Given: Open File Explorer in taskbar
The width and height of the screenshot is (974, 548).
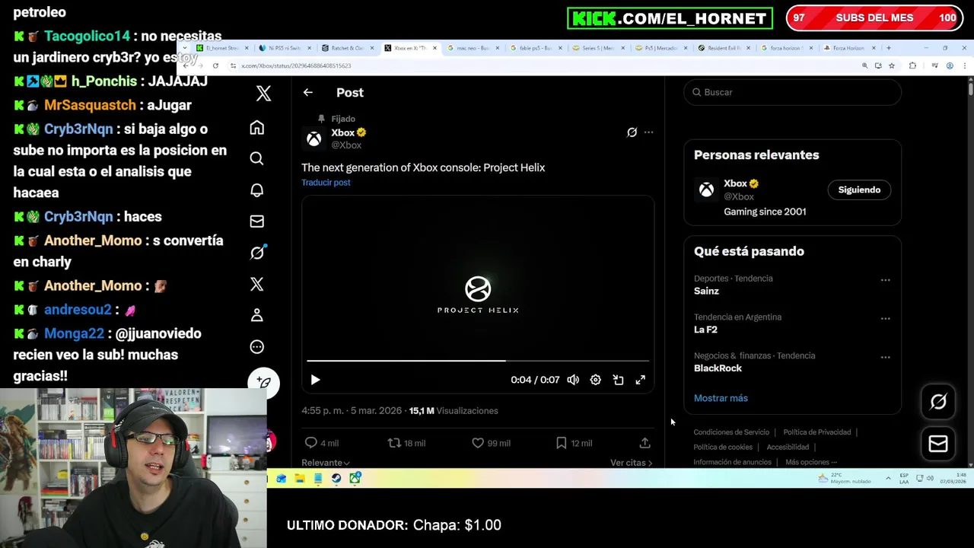Looking at the screenshot, I should (x=300, y=479).
